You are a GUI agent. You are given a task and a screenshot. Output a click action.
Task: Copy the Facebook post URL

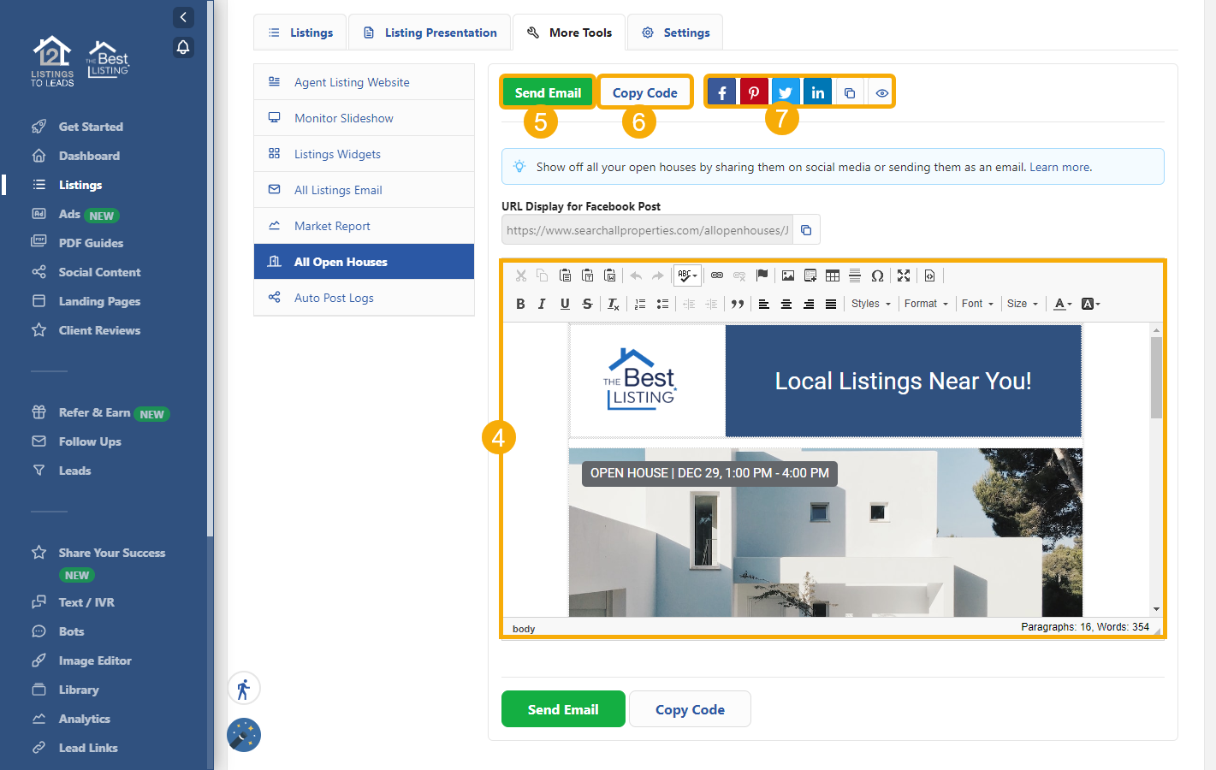[806, 230]
